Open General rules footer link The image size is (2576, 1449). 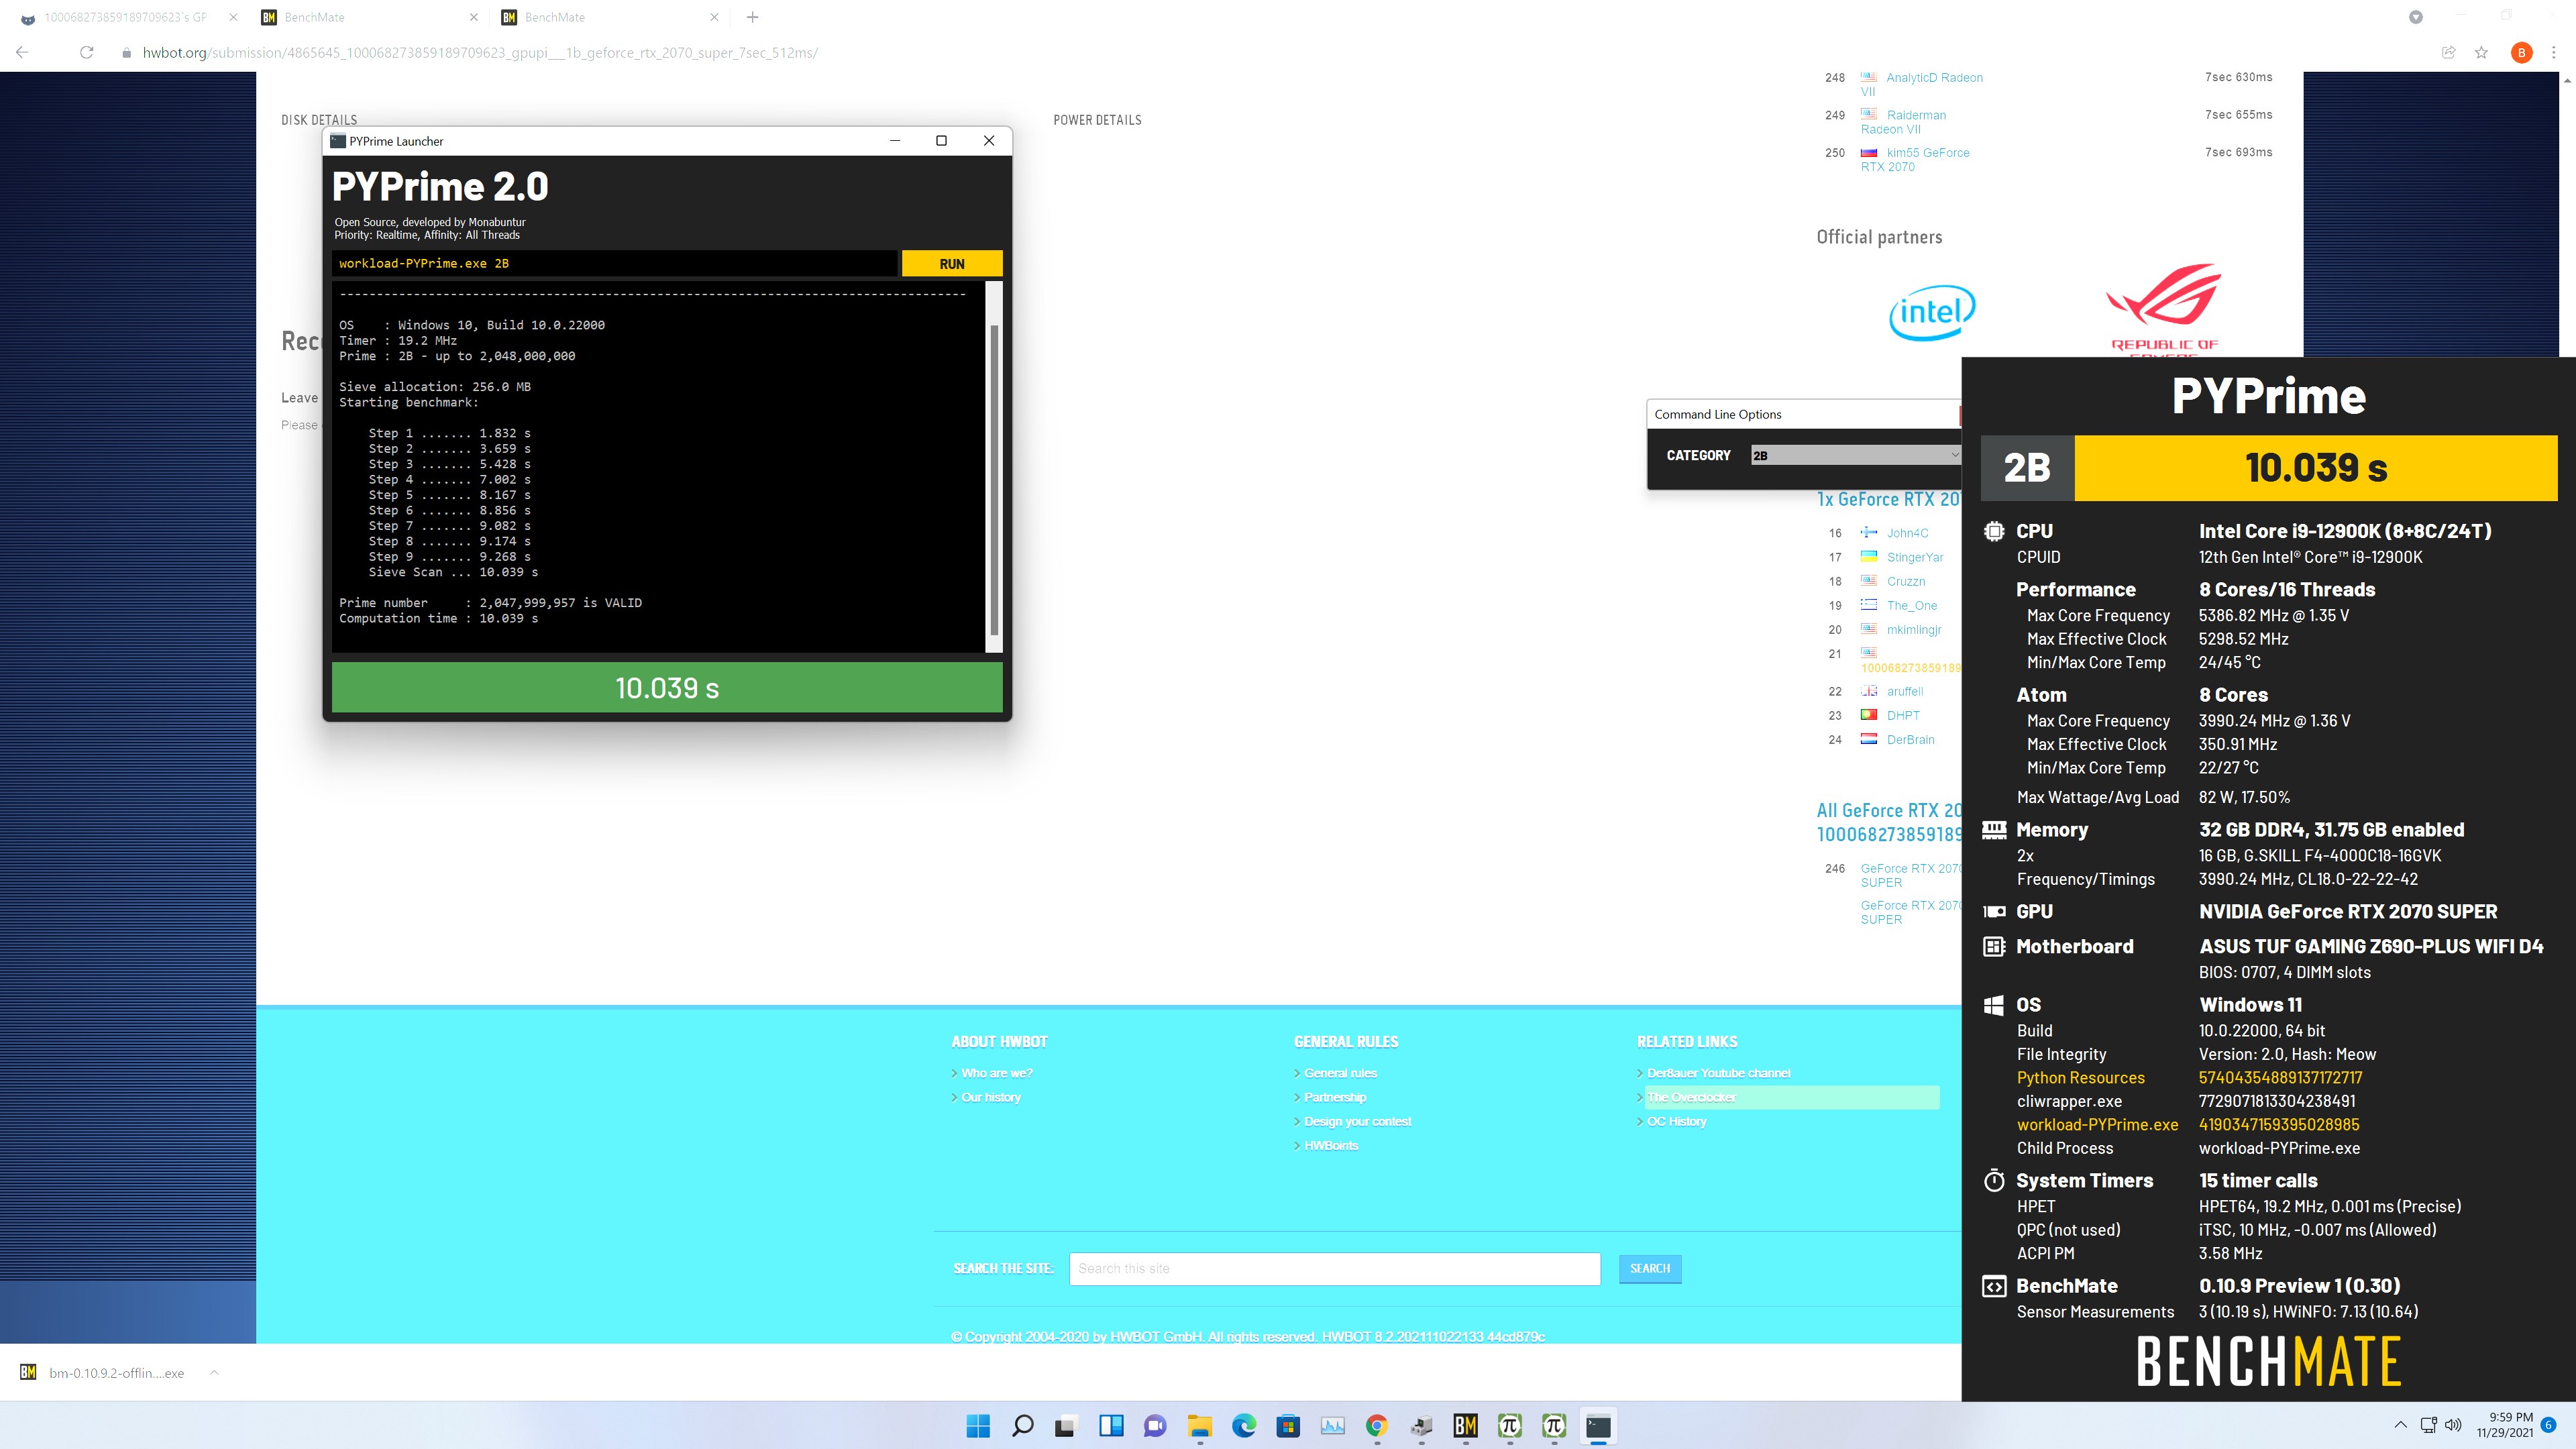point(1340,1073)
